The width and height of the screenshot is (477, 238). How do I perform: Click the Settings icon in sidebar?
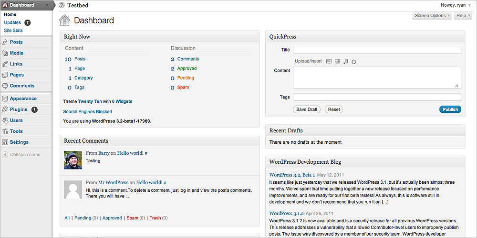[x=5, y=142]
